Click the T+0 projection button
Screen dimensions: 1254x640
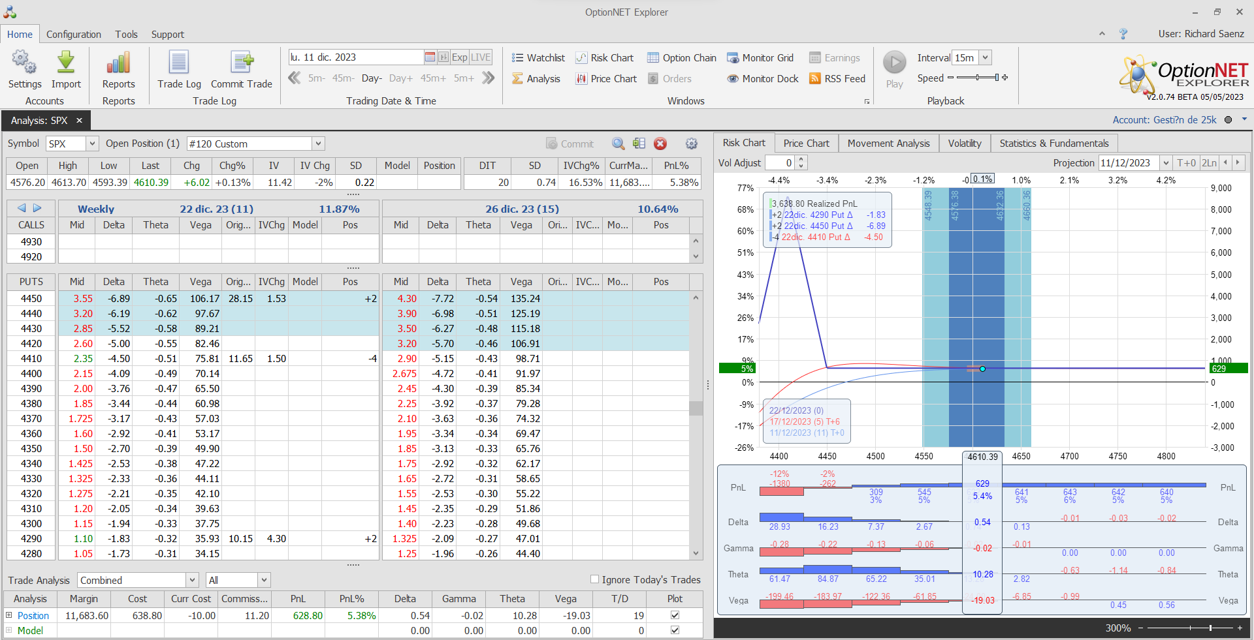(x=1186, y=163)
